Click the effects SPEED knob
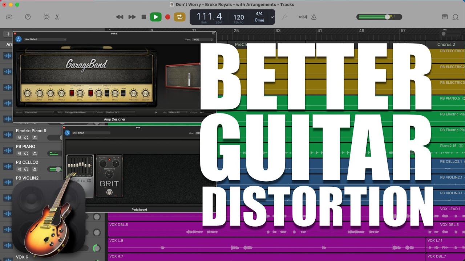 [115, 93]
